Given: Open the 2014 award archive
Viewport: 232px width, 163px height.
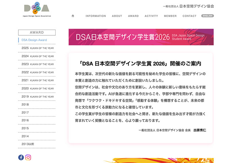Looking at the screenshot, I should coord(25,136).
